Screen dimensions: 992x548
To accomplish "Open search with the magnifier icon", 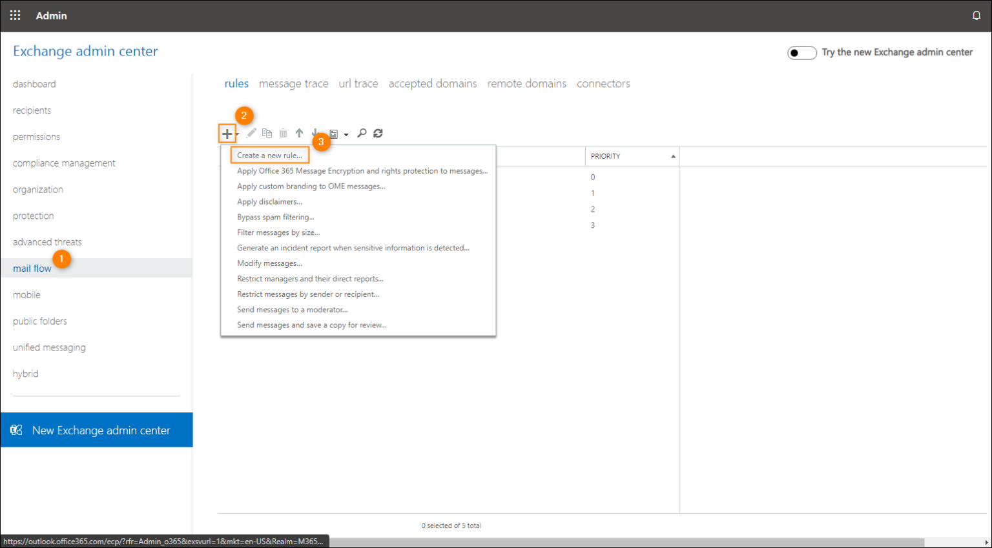I will click(x=362, y=133).
